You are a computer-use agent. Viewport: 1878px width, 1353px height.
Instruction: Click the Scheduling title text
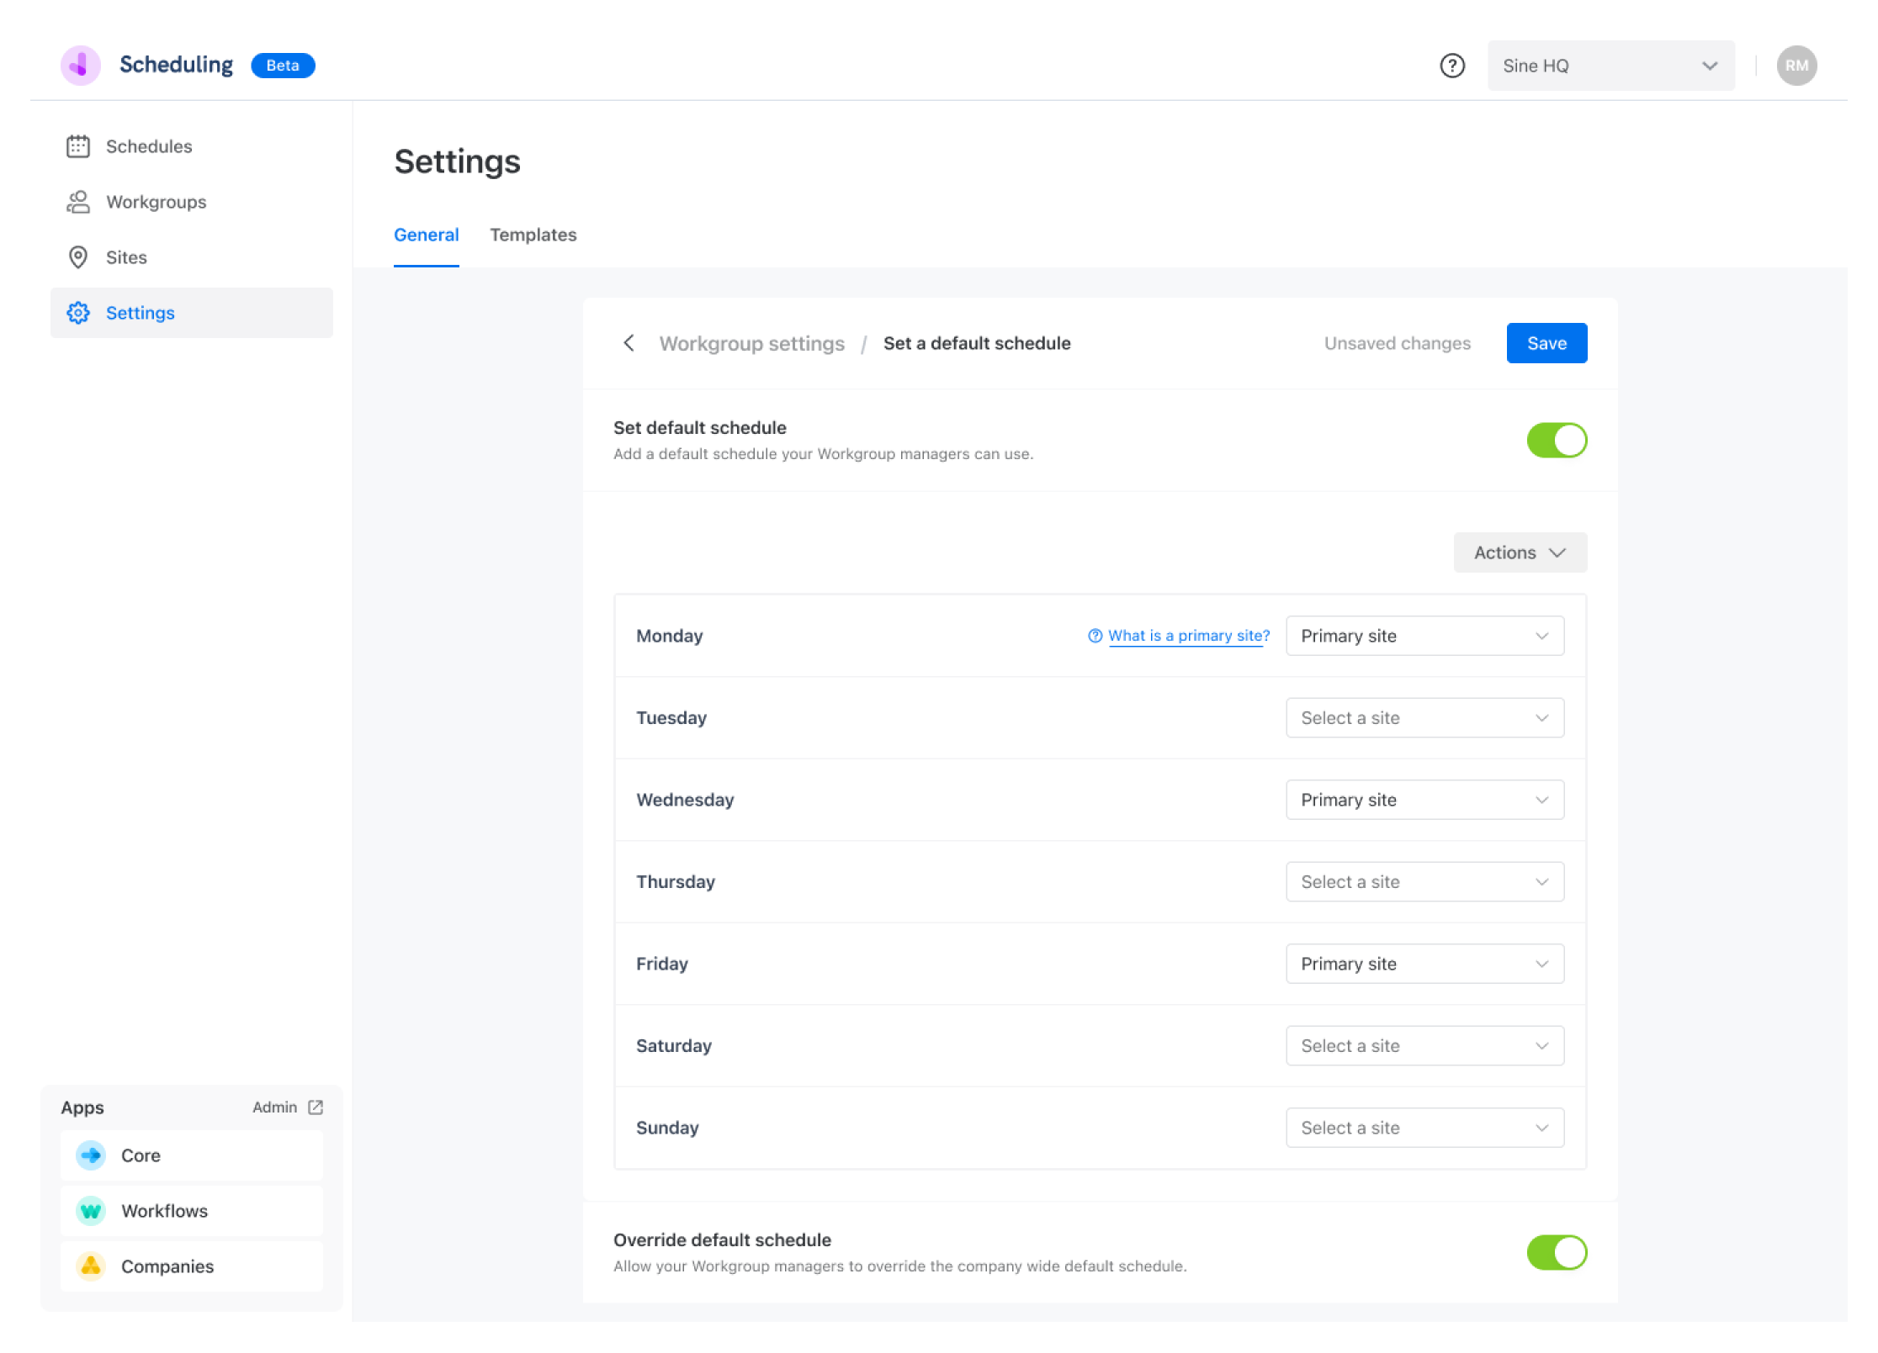176,66
